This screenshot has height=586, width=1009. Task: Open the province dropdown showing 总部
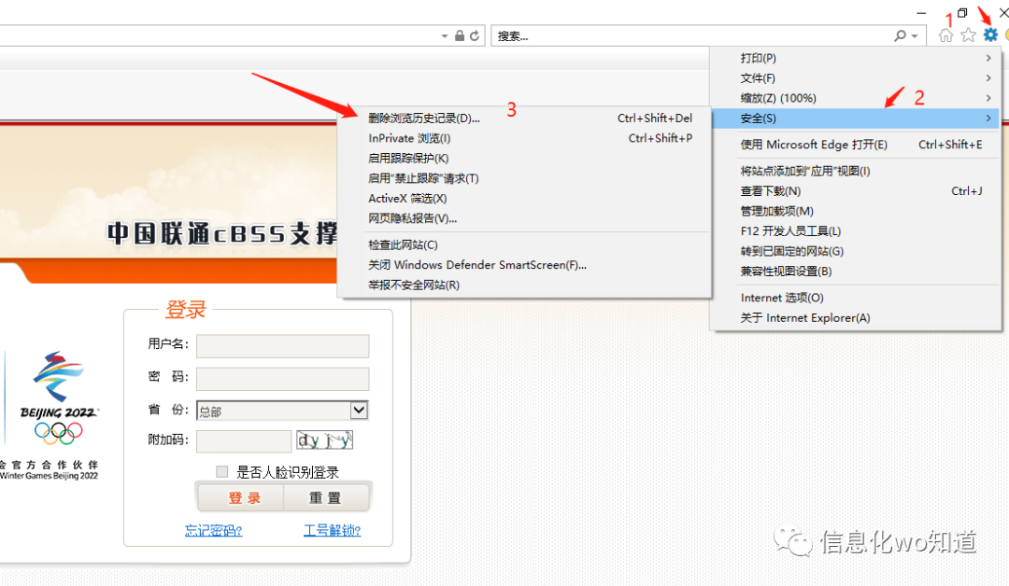point(282,411)
